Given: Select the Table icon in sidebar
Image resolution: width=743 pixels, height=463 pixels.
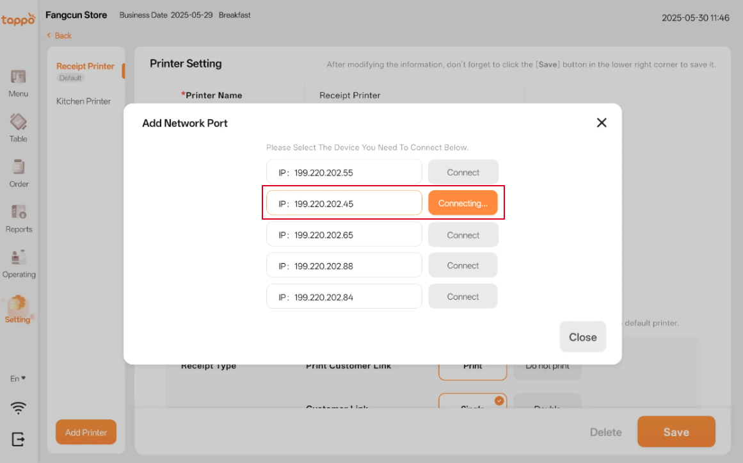Looking at the screenshot, I should tap(19, 122).
